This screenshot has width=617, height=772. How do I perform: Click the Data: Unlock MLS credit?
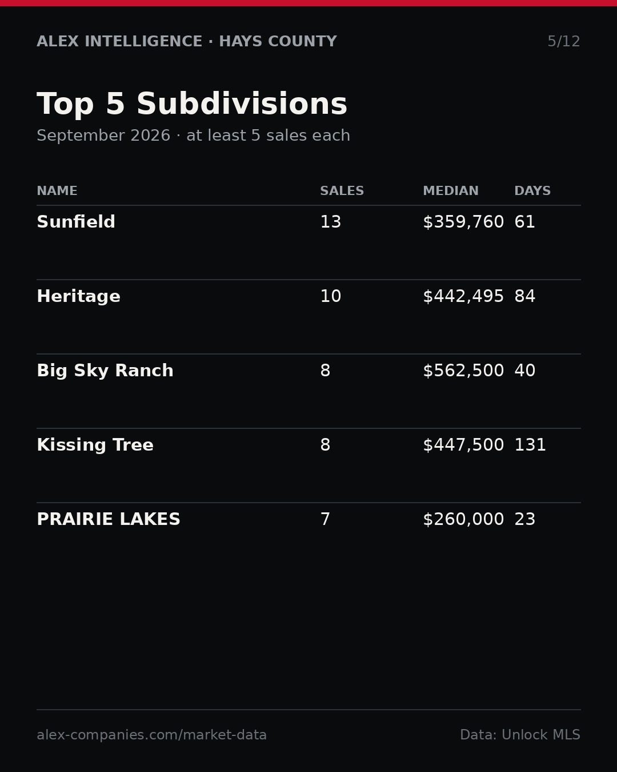pos(520,735)
